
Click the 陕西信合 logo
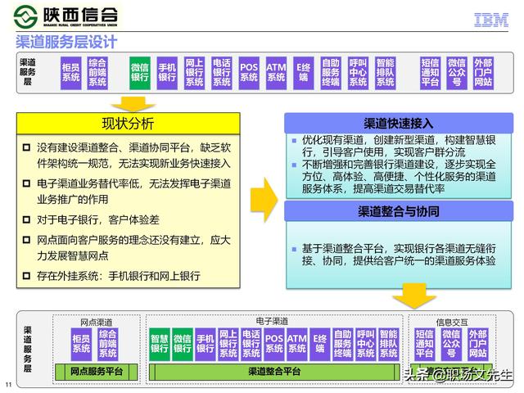click(65, 16)
